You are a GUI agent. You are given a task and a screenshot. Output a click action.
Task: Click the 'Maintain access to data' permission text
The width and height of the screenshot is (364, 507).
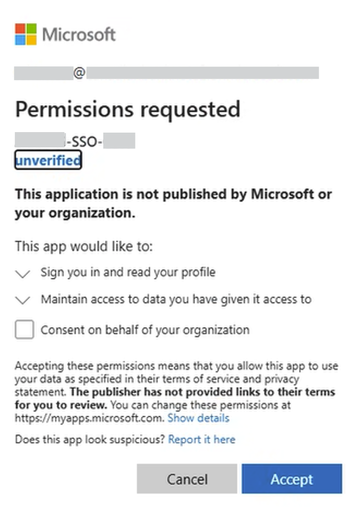pyautogui.click(x=176, y=299)
